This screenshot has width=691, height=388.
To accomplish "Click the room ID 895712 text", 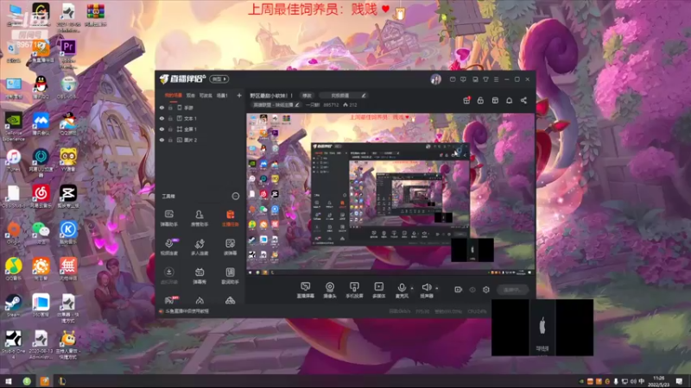I will 331,105.
